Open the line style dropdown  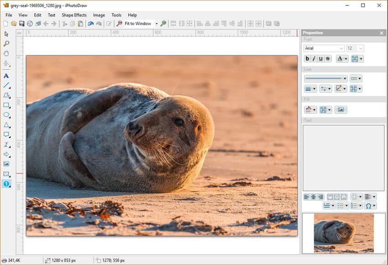325,79
